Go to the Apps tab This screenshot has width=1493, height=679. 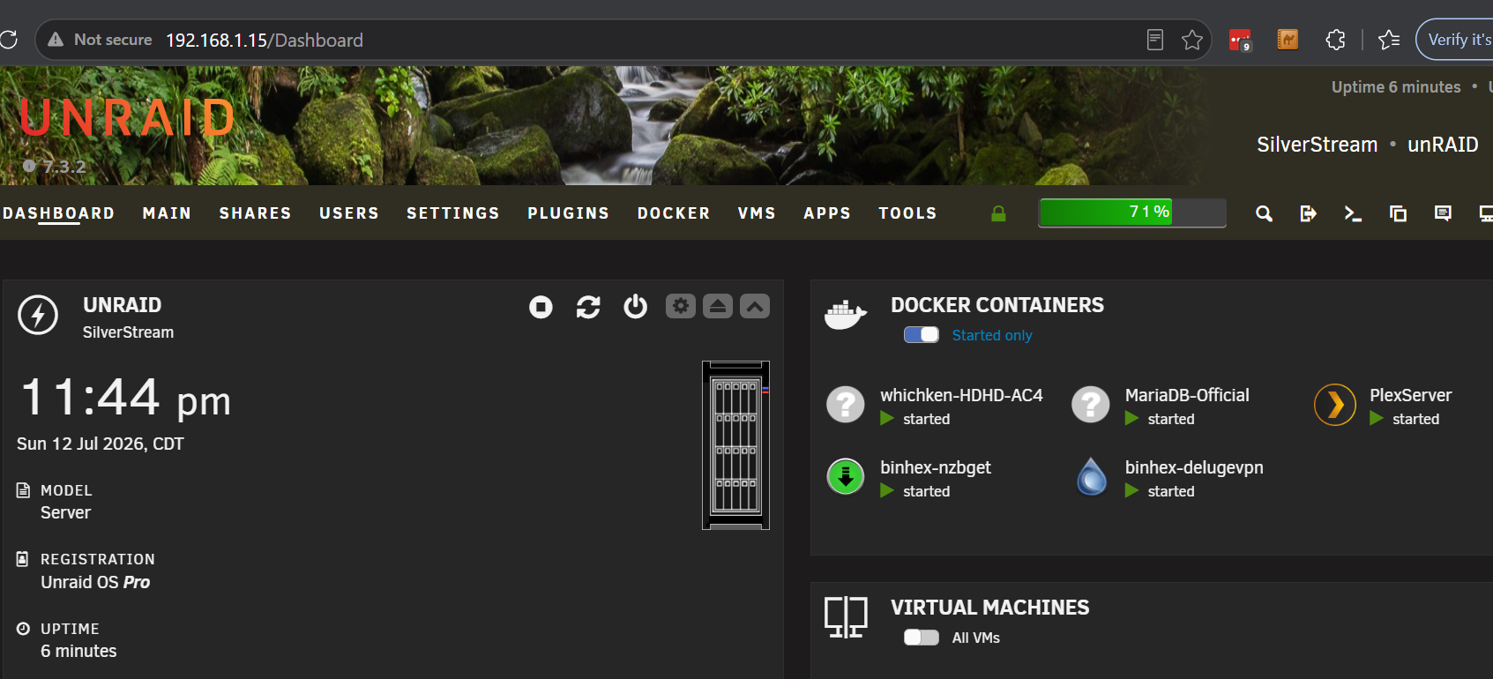coord(827,213)
